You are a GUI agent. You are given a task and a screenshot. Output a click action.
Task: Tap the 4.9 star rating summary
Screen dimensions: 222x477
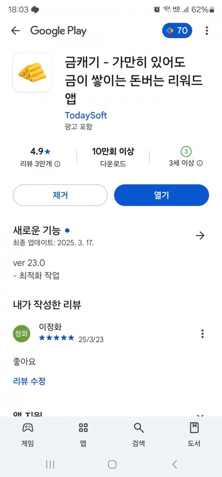click(40, 151)
